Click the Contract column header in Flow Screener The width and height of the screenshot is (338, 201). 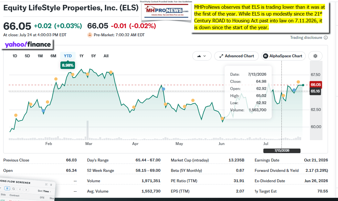(x=15, y=195)
